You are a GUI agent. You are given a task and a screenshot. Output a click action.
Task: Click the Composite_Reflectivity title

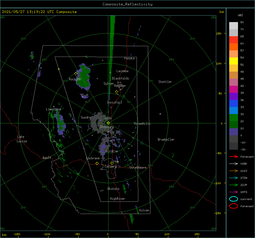(x=127, y=4)
